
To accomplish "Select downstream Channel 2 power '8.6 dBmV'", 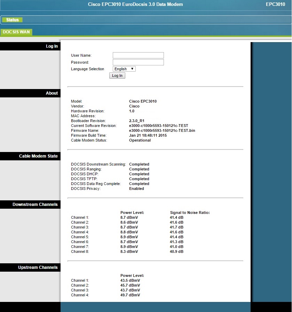I will coord(129,223).
